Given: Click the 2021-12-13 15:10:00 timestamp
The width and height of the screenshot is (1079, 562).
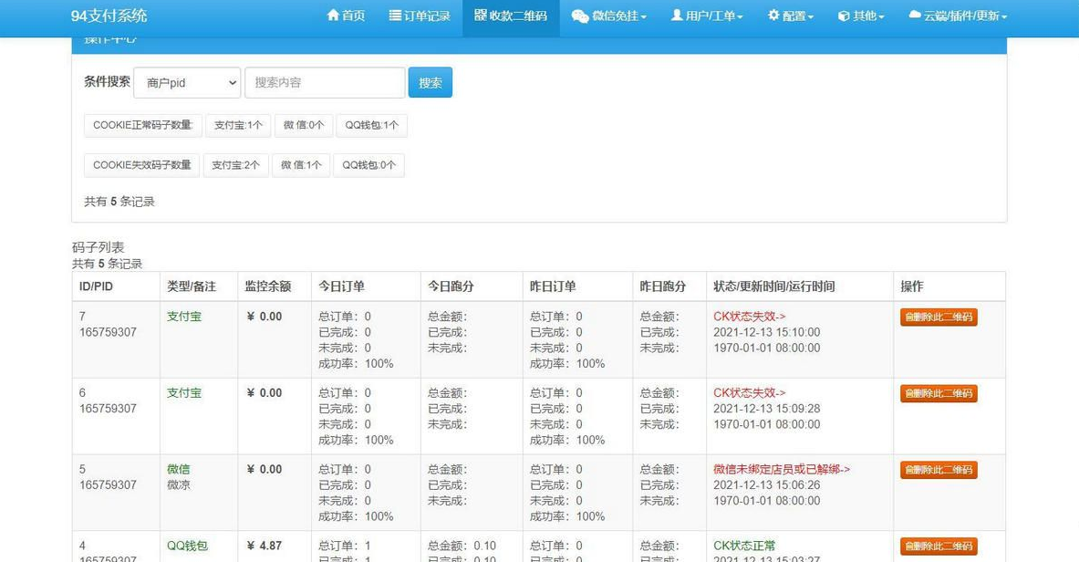Looking at the screenshot, I should pyautogui.click(x=766, y=333).
